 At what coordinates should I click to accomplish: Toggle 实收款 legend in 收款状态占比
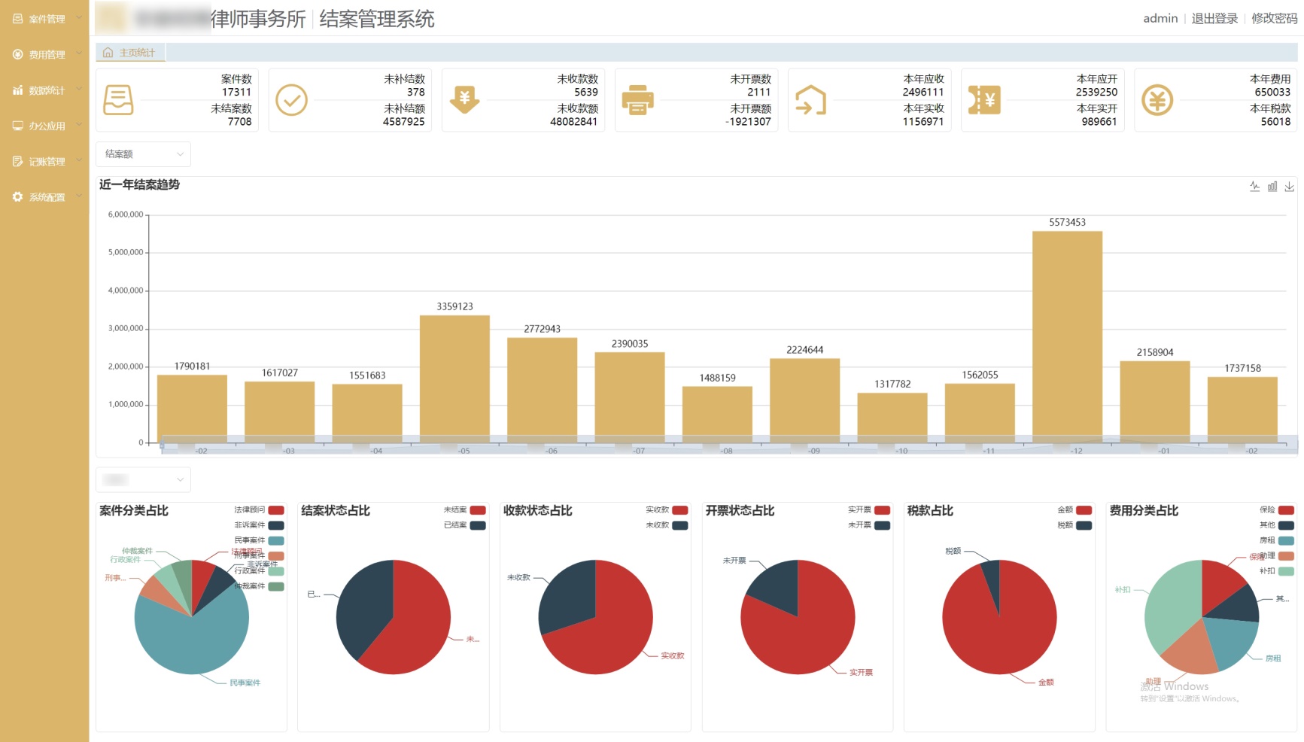(667, 510)
